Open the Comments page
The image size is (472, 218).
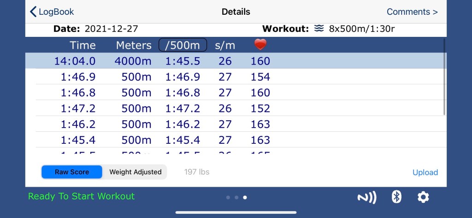[412, 12]
